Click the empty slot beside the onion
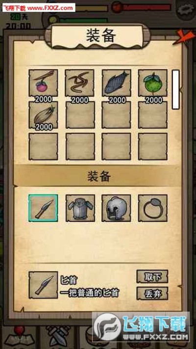This screenshot has width=196, height=349. 80,115
